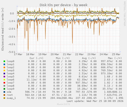Select the loop4 legend label
Image resolution: width=127 pixels, height=107 pixels.
pos(10,74)
